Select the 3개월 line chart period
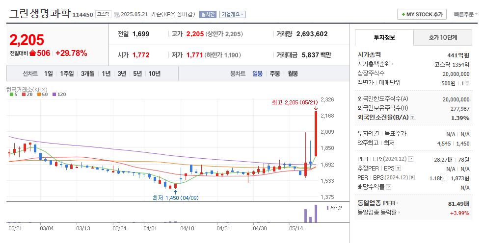Viewport: 484px width, 243px height. [x=88, y=73]
